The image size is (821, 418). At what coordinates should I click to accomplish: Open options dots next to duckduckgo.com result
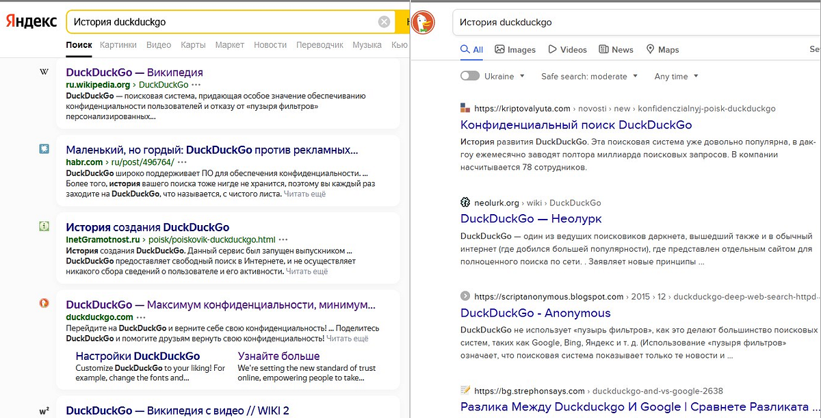(141, 317)
